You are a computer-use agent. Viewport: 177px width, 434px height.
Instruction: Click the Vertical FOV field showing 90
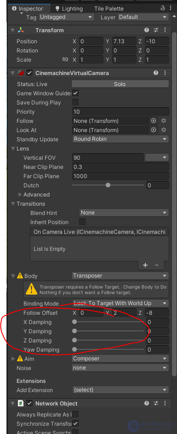(108, 158)
